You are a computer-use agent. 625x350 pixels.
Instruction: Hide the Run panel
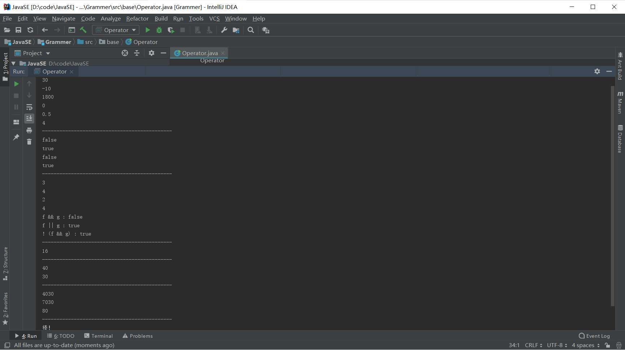coord(609,72)
